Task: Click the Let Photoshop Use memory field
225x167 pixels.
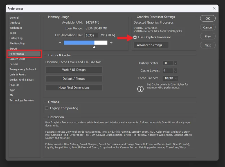Action: 91,35
